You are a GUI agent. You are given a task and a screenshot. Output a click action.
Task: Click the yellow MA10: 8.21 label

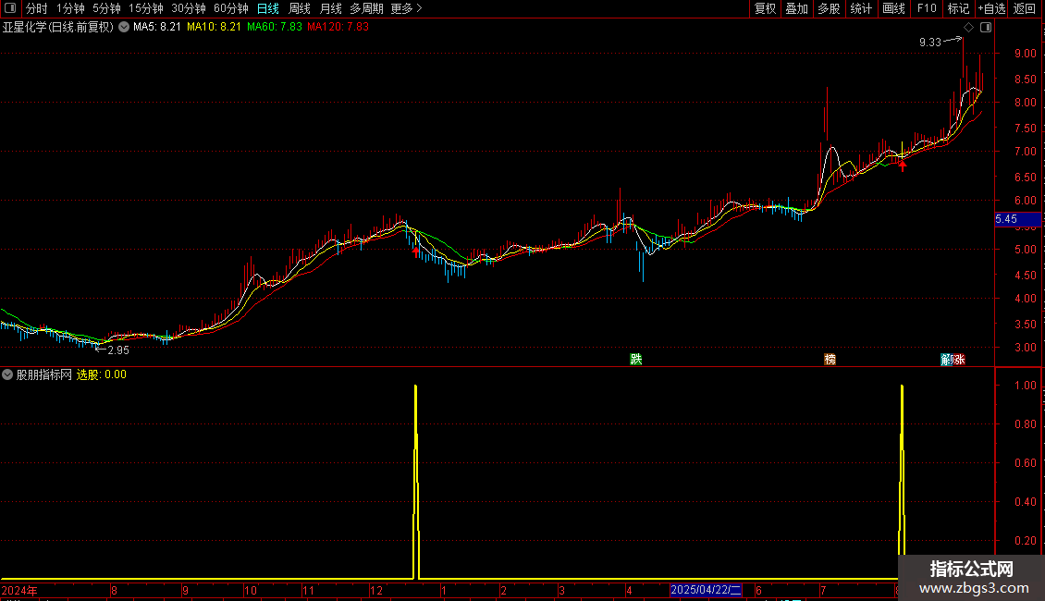pyautogui.click(x=214, y=28)
